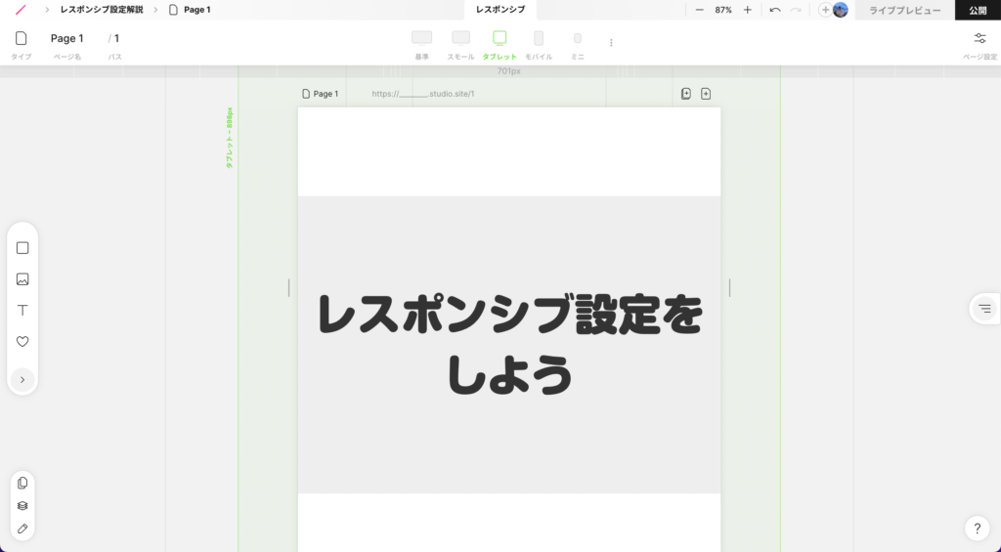Edit the page path field showing /1
1001x552 pixels.
(114, 38)
